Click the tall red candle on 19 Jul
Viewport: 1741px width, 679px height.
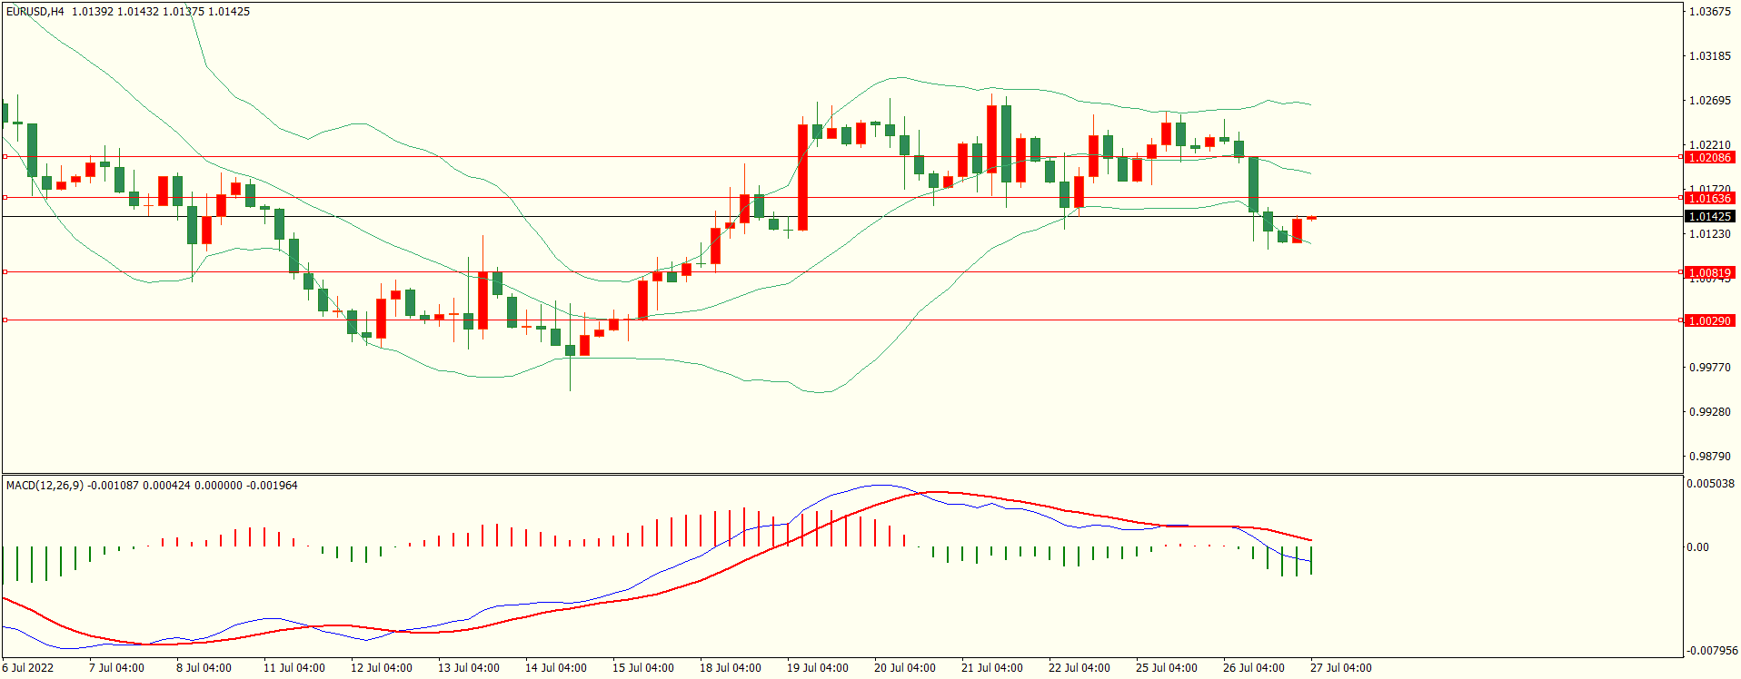803,177
